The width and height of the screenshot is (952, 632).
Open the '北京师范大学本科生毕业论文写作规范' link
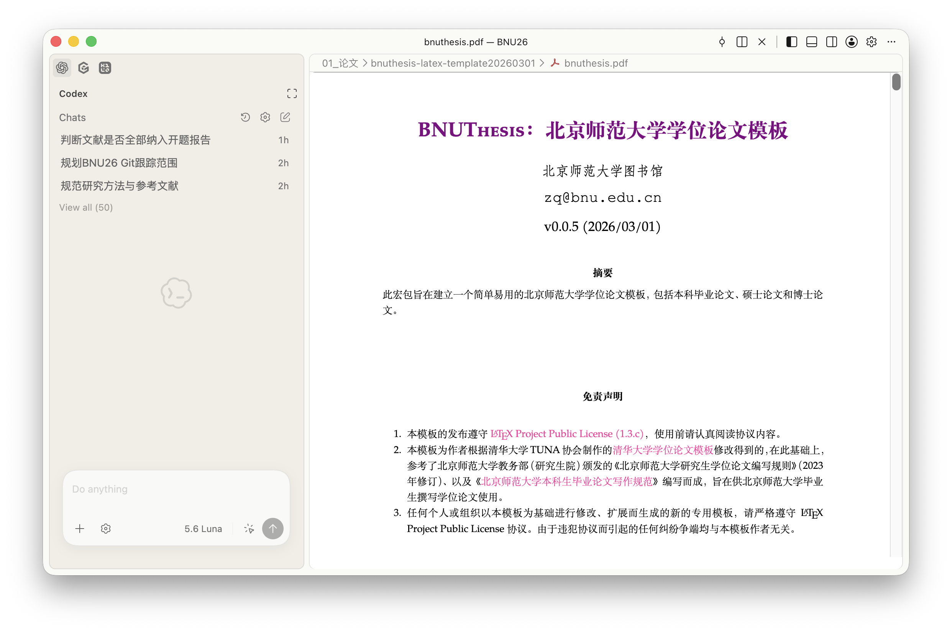click(566, 481)
